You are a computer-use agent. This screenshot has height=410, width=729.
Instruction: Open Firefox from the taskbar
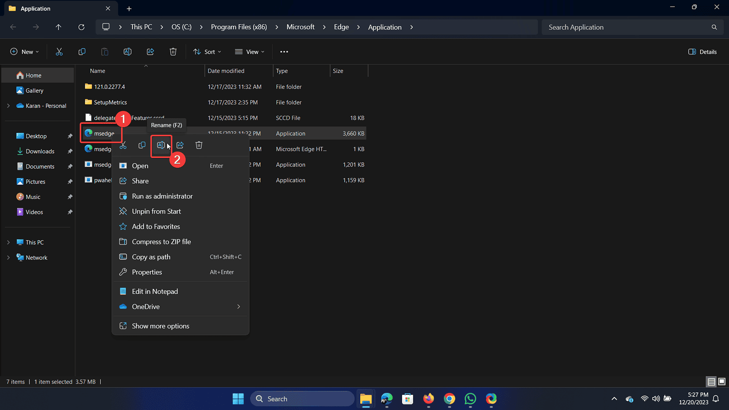429,399
